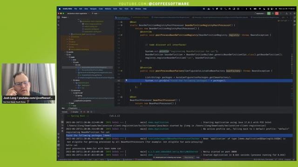Click the green Run button in the toolbar
This screenshot has width=298, height=167.
click(x=269, y=13)
